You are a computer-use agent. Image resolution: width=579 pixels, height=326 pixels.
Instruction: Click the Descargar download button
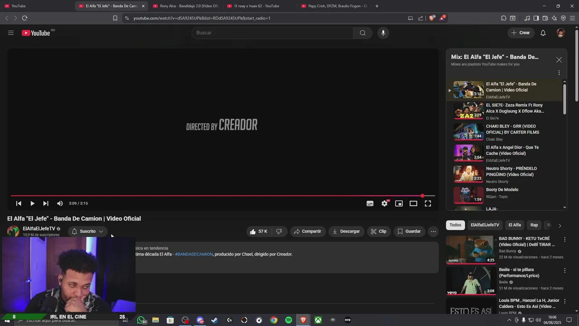coord(346,231)
